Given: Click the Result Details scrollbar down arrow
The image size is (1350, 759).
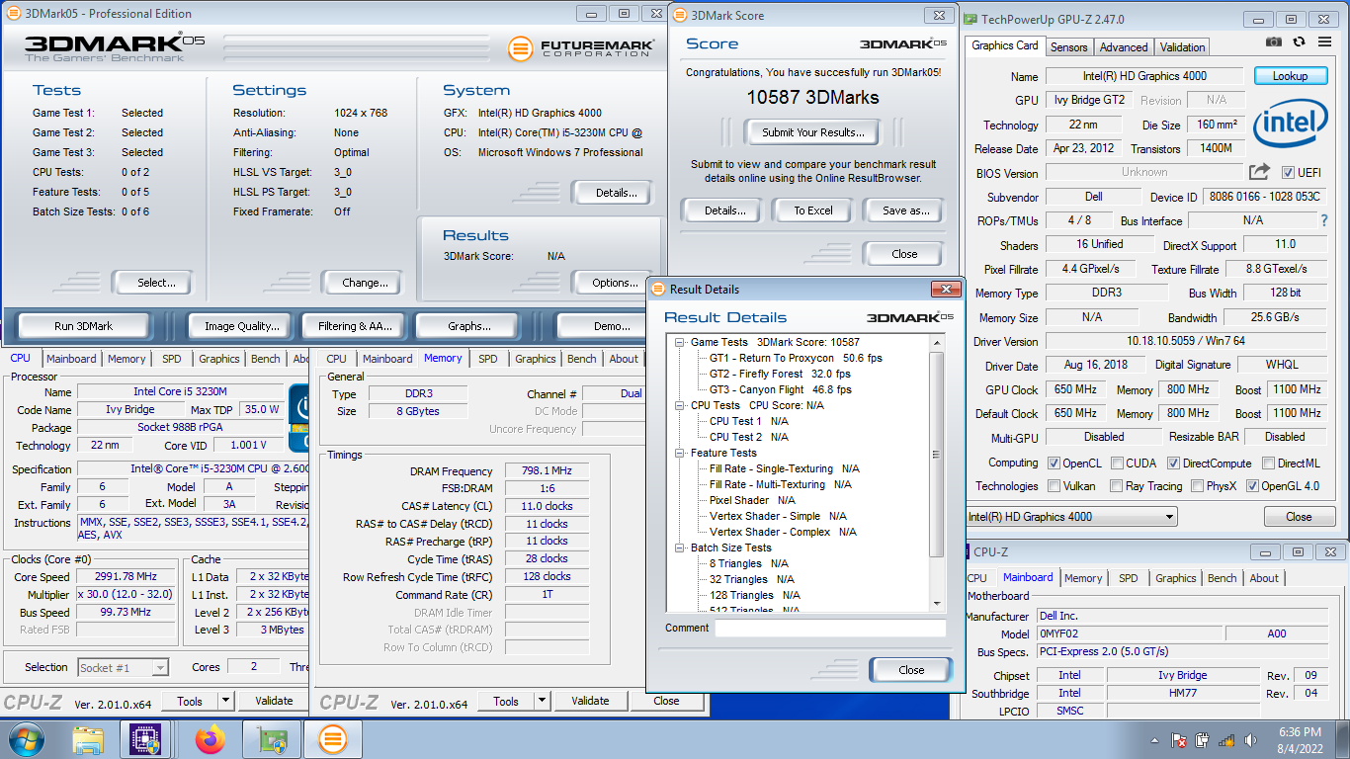Looking at the screenshot, I should click(937, 603).
